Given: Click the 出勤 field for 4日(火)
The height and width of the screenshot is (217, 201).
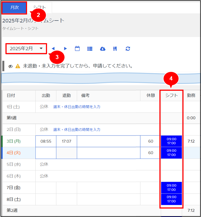Looking at the screenshot, I should [x=46, y=153].
